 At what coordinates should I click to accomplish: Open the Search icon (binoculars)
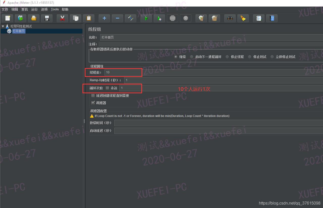point(230,18)
